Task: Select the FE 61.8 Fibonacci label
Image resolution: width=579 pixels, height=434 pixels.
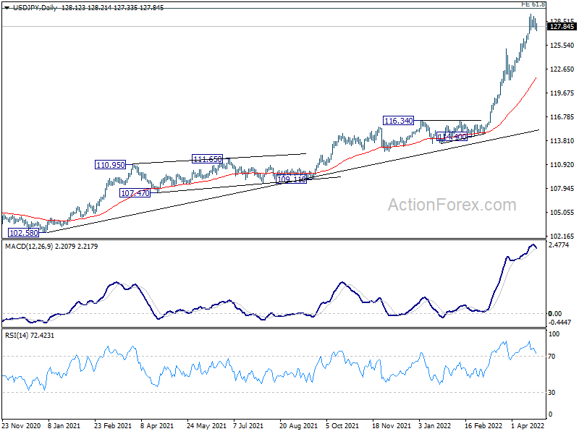Action: click(533, 4)
